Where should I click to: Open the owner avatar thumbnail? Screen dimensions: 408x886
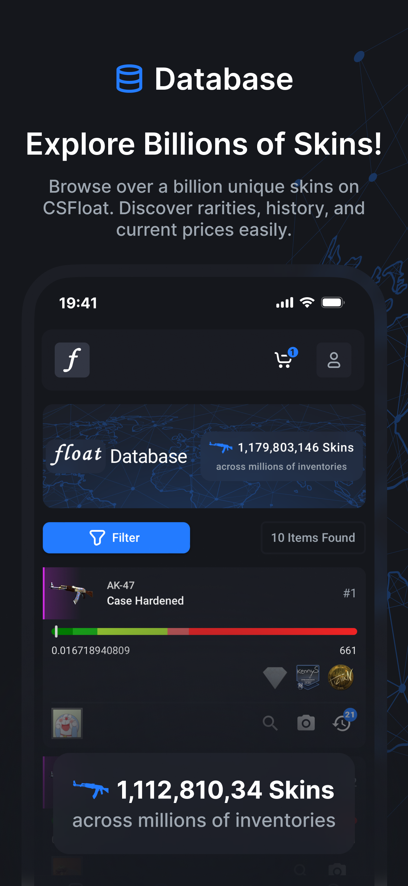tap(67, 723)
